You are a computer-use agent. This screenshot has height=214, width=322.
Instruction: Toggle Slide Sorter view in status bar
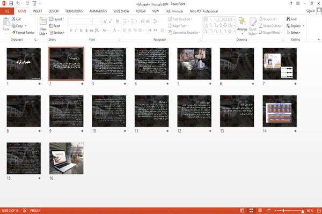point(251,210)
